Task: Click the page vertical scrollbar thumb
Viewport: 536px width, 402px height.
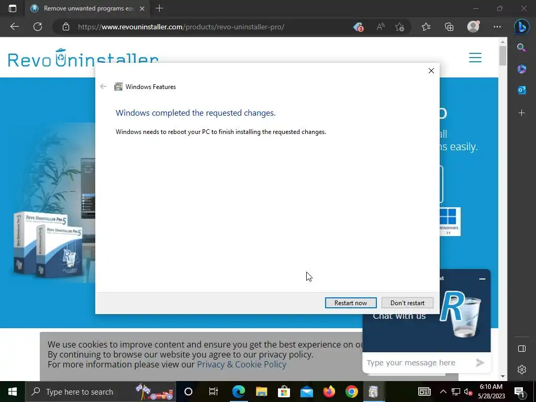Action: coord(502,55)
